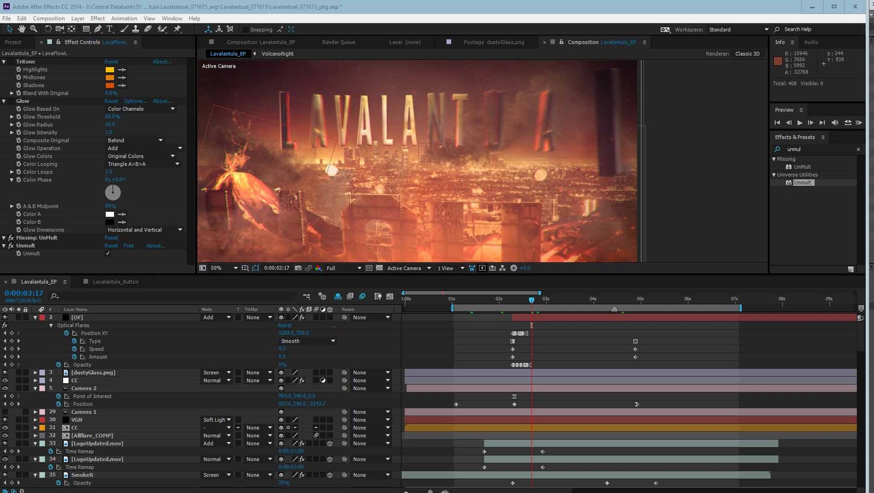
Task: Select the Zoom tool in toolbar
Action: 33,29
